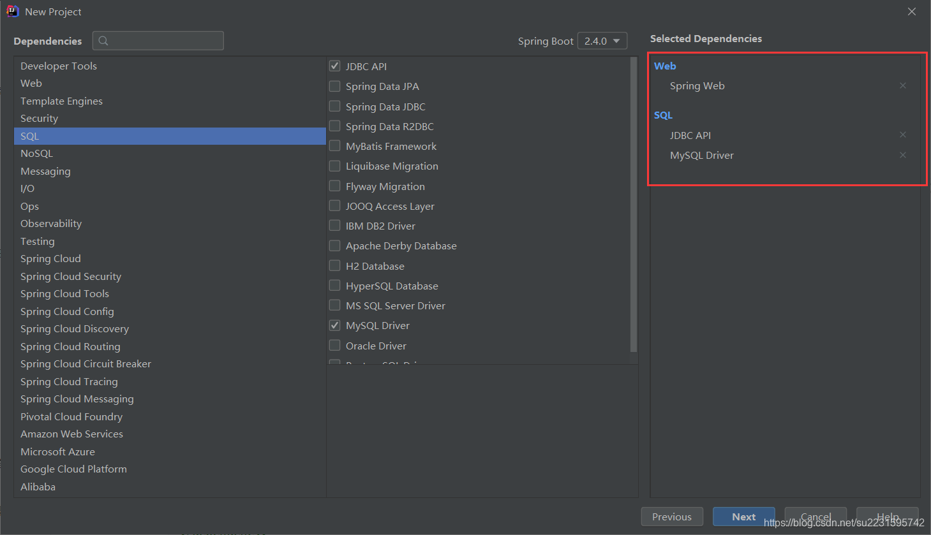The height and width of the screenshot is (535, 931).
Task: Click the Web heading in Selected Dependencies
Action: [665, 66]
